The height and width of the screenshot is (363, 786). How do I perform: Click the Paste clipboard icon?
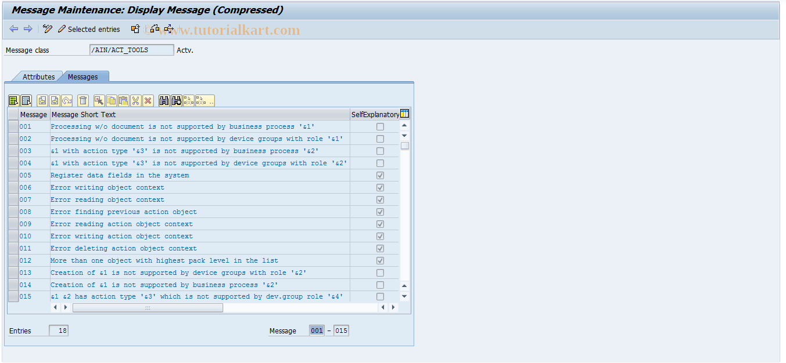click(124, 101)
